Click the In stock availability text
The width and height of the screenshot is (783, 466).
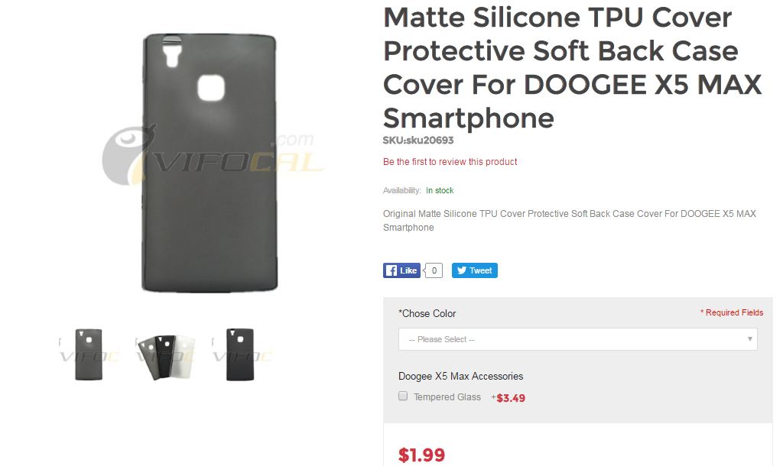click(440, 190)
